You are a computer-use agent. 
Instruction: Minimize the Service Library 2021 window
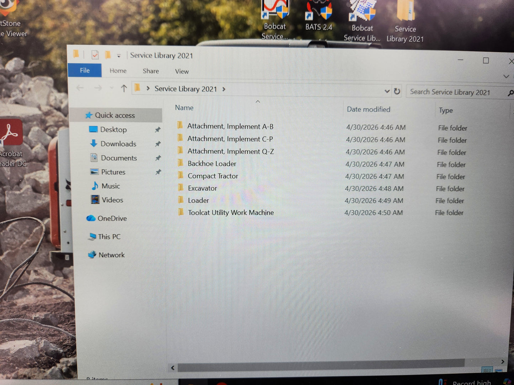click(461, 60)
